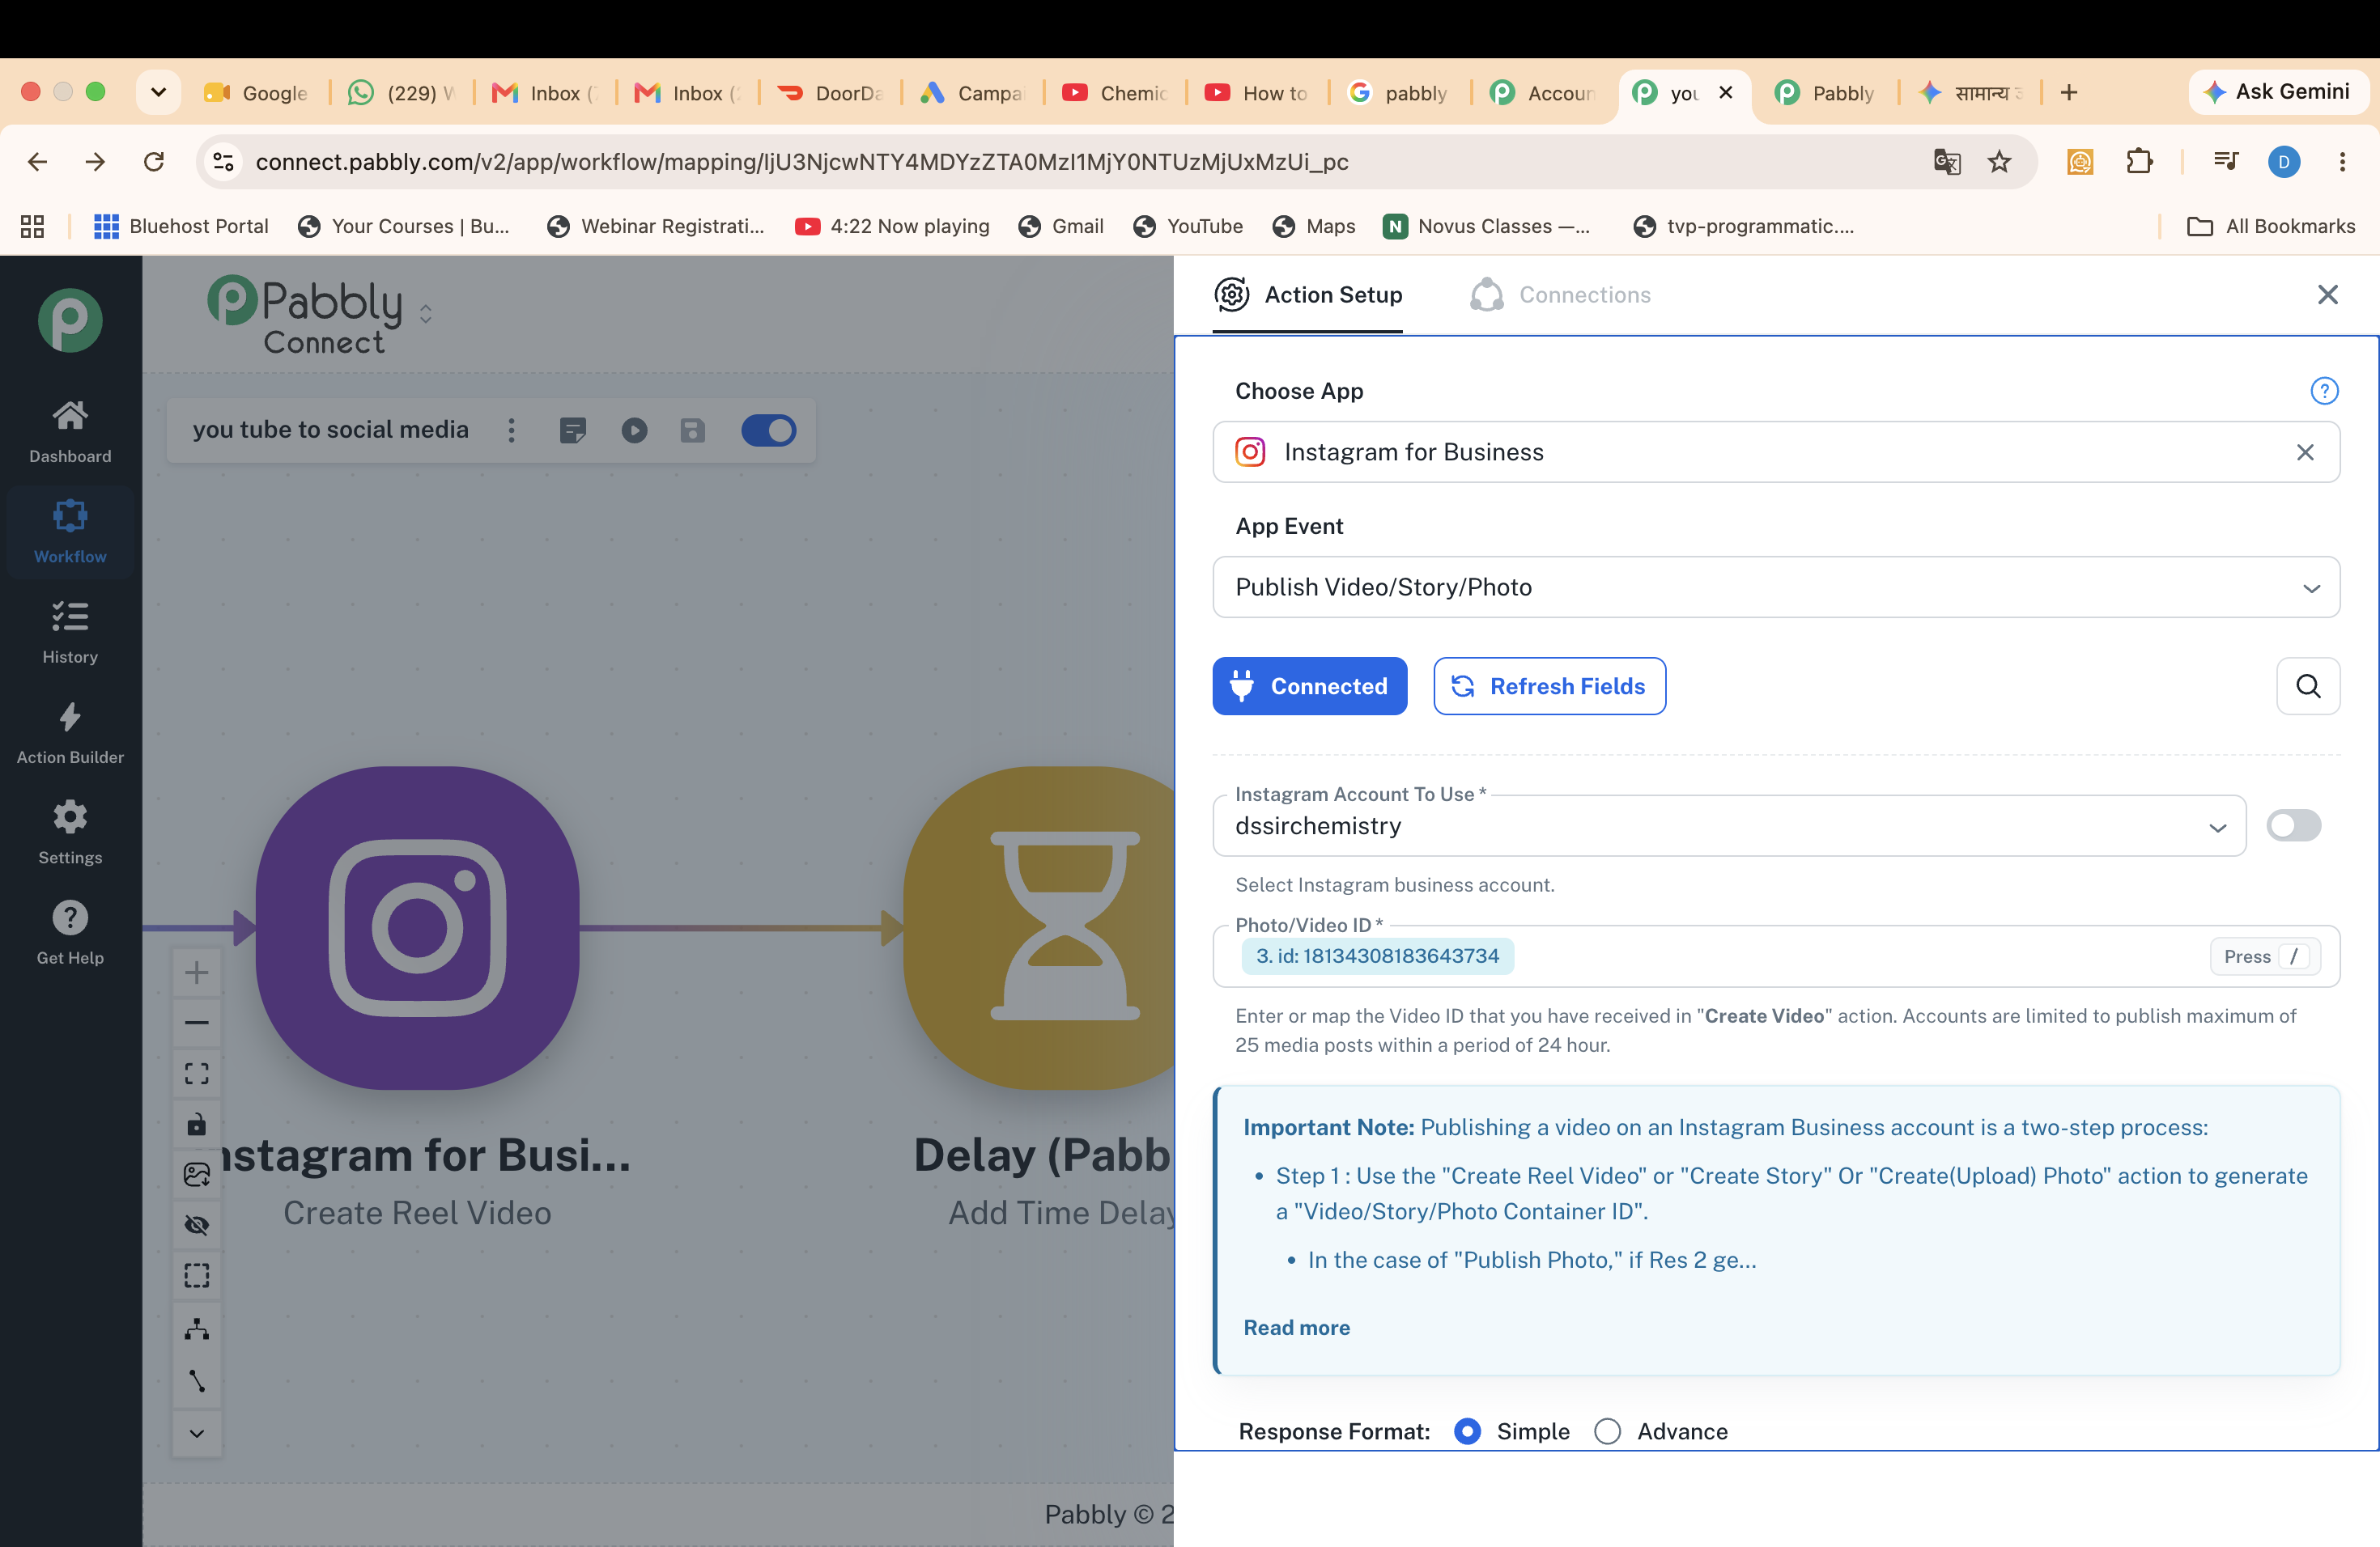The height and width of the screenshot is (1547, 2380).
Task: Switch to the Connections tab
Action: (1560, 295)
